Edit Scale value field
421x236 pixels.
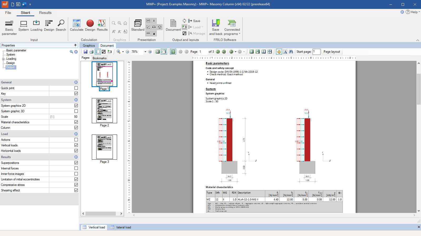64,117
